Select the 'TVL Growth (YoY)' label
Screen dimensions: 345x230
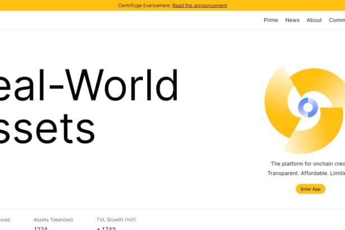pyautogui.click(x=116, y=220)
